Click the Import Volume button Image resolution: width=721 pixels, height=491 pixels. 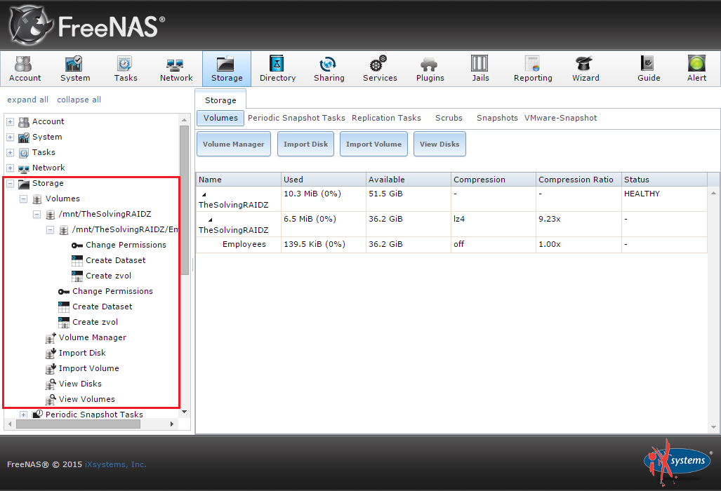(373, 144)
